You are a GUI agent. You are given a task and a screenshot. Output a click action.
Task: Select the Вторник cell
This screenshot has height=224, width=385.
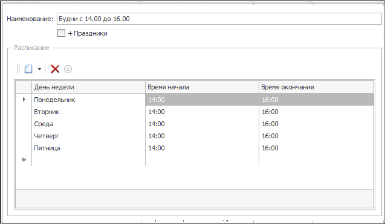click(x=88, y=112)
